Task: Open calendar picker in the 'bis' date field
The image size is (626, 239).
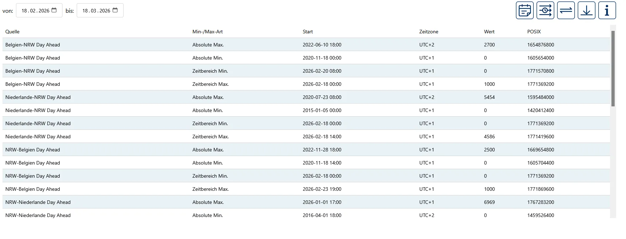Action: coord(115,10)
